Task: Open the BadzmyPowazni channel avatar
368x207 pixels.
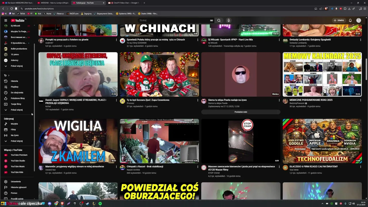Action: [285, 101]
